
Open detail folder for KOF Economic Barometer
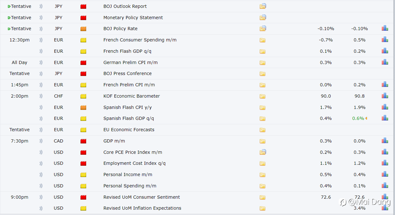[263, 96]
